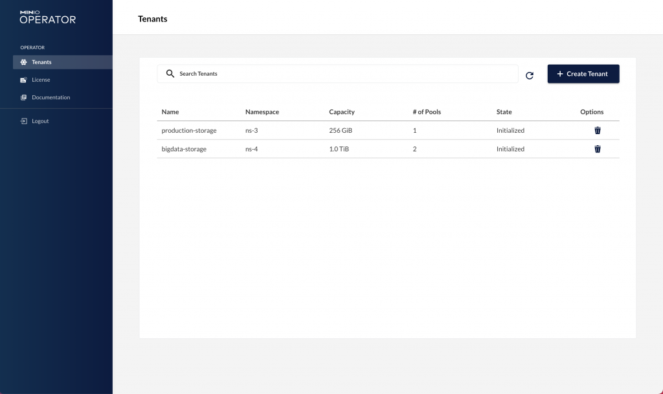Click the OPERATOR section label
Image resolution: width=663 pixels, height=394 pixels.
tap(32, 47)
